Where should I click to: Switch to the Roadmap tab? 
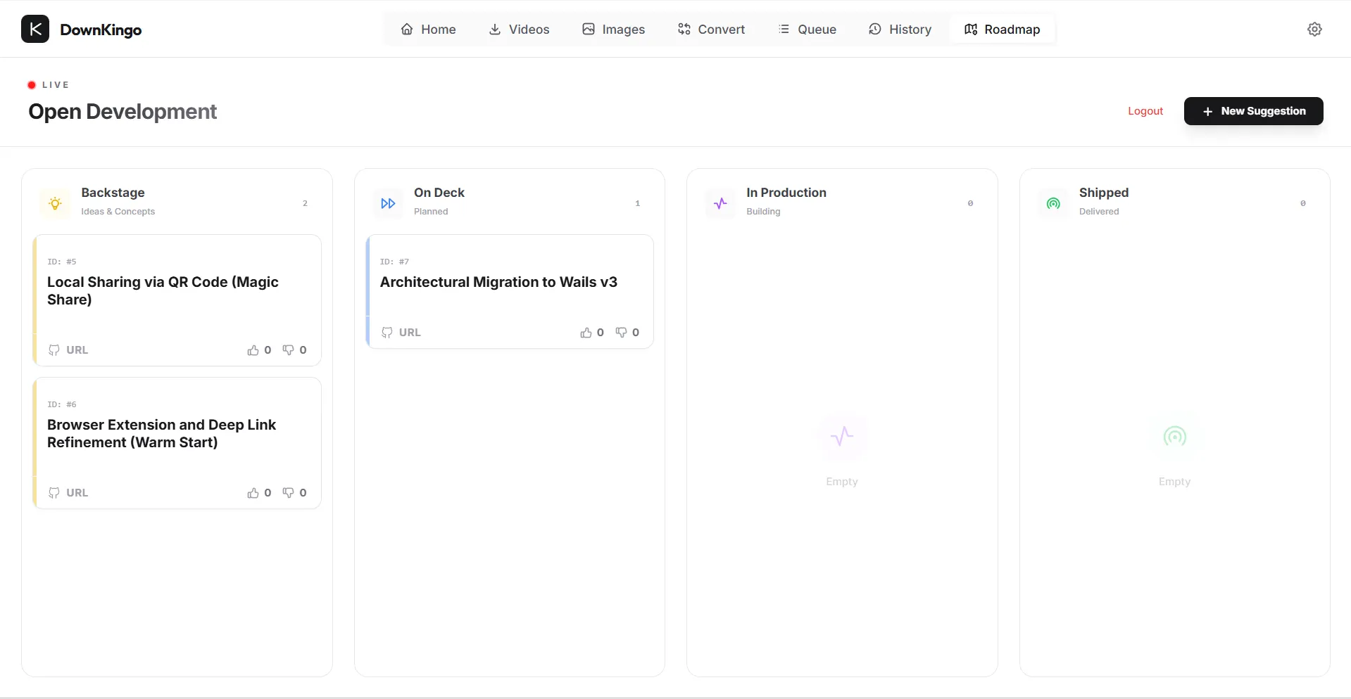(1001, 29)
